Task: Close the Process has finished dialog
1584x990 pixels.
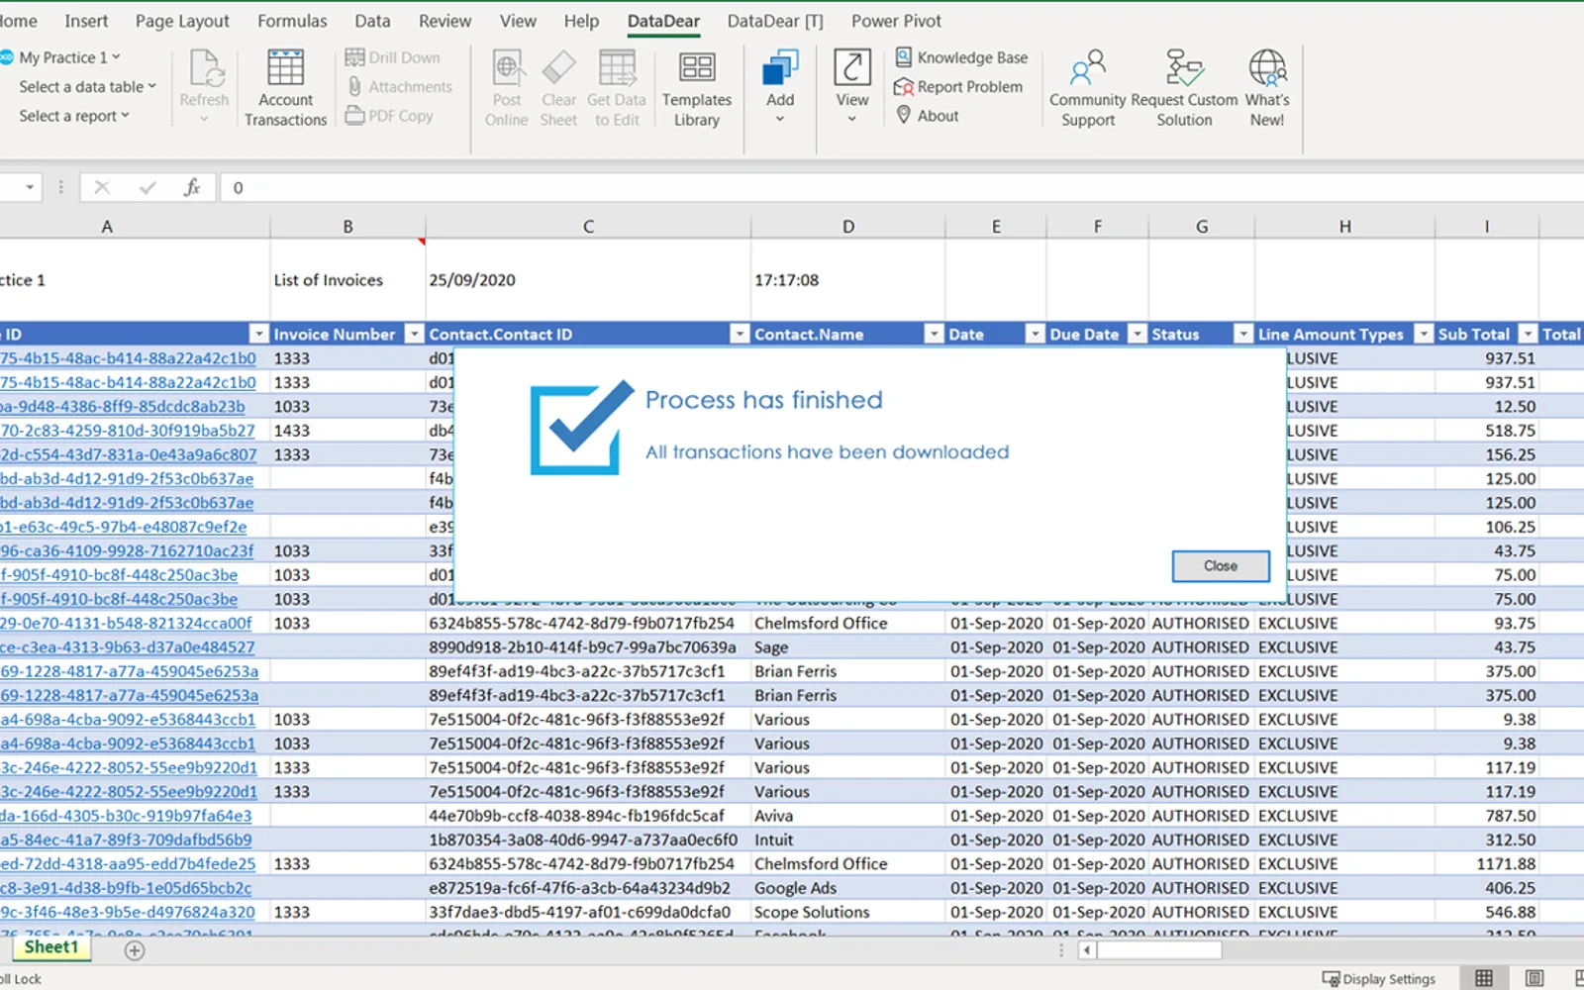Action: pyautogui.click(x=1221, y=566)
